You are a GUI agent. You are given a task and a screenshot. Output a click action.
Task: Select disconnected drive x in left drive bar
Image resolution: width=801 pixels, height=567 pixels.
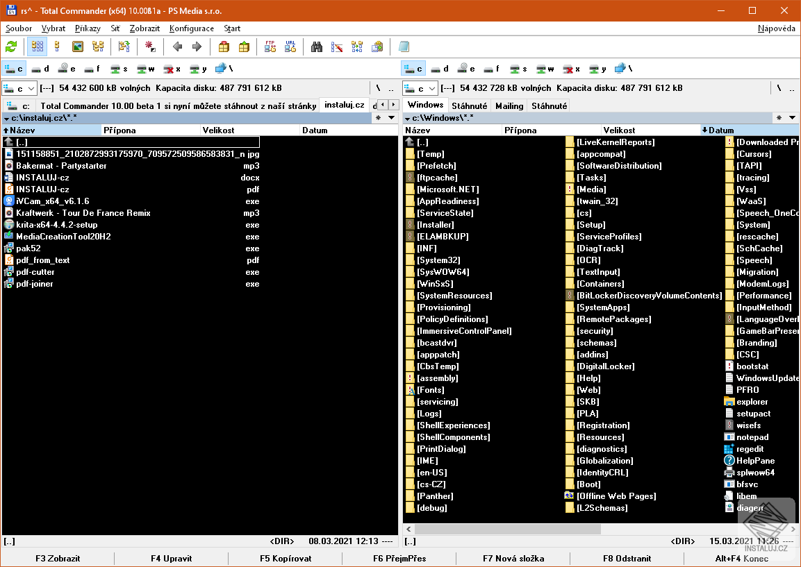click(x=172, y=69)
